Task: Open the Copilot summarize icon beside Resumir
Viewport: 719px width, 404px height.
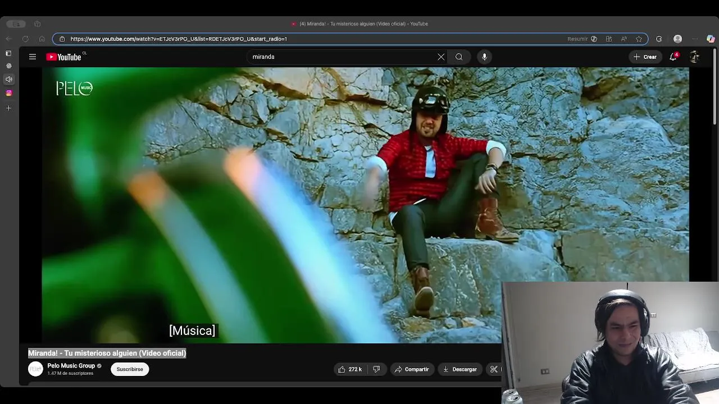Action: click(x=594, y=39)
